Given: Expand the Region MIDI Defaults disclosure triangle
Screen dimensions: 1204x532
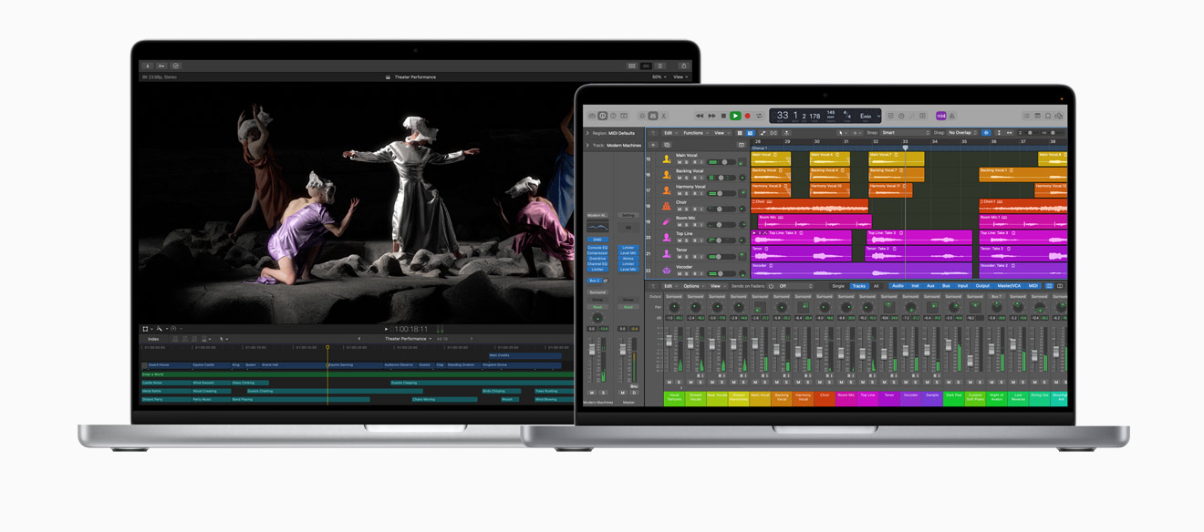Looking at the screenshot, I should (587, 133).
